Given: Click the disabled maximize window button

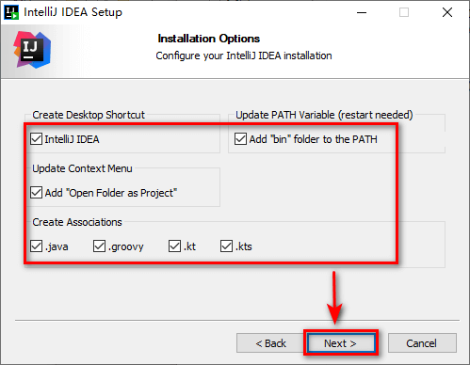Looking at the screenshot, I should click(x=404, y=12).
